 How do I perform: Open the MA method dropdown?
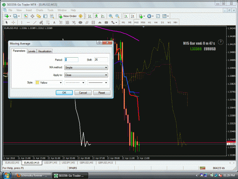click(x=86, y=68)
